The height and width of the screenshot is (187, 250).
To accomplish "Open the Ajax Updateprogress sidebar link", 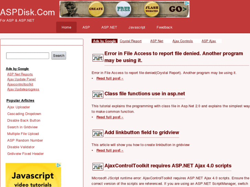I will 23,89.
